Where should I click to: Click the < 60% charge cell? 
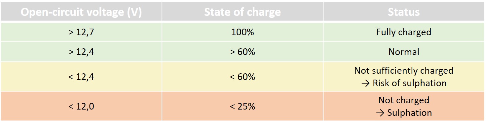click(243, 77)
